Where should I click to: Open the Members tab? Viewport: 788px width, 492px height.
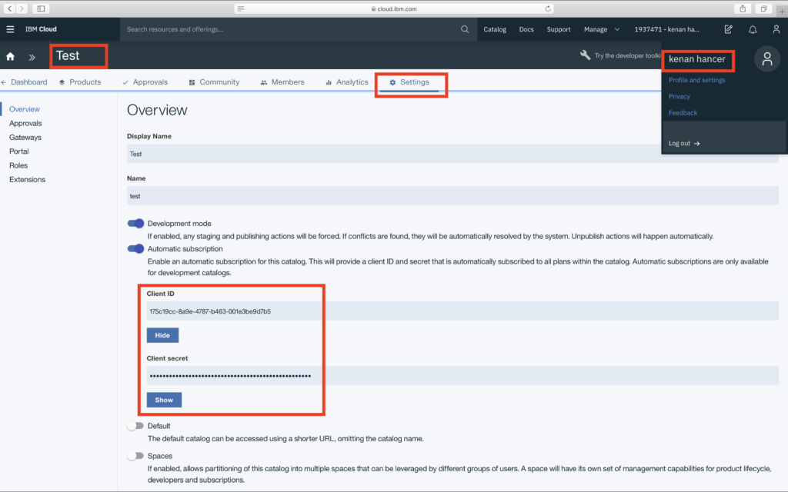282,82
